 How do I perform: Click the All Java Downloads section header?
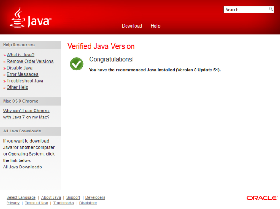30,131
